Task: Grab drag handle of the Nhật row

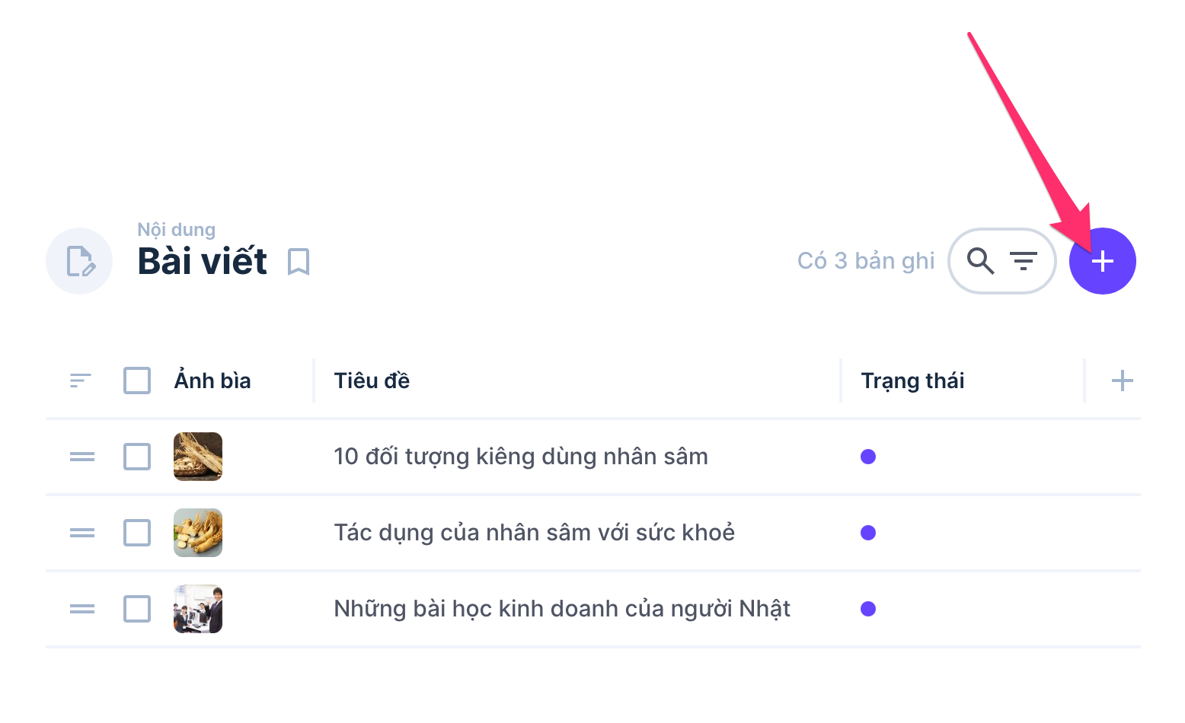Action: [x=82, y=609]
